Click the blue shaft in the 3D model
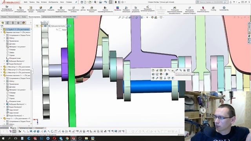This screenshot has height=141, width=251. click(151, 86)
